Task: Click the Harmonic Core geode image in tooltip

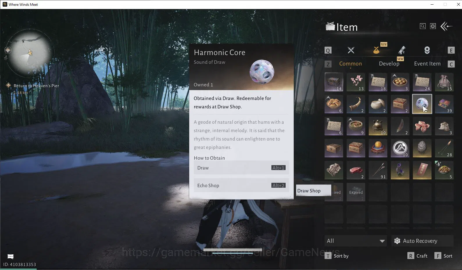Action: click(x=262, y=72)
